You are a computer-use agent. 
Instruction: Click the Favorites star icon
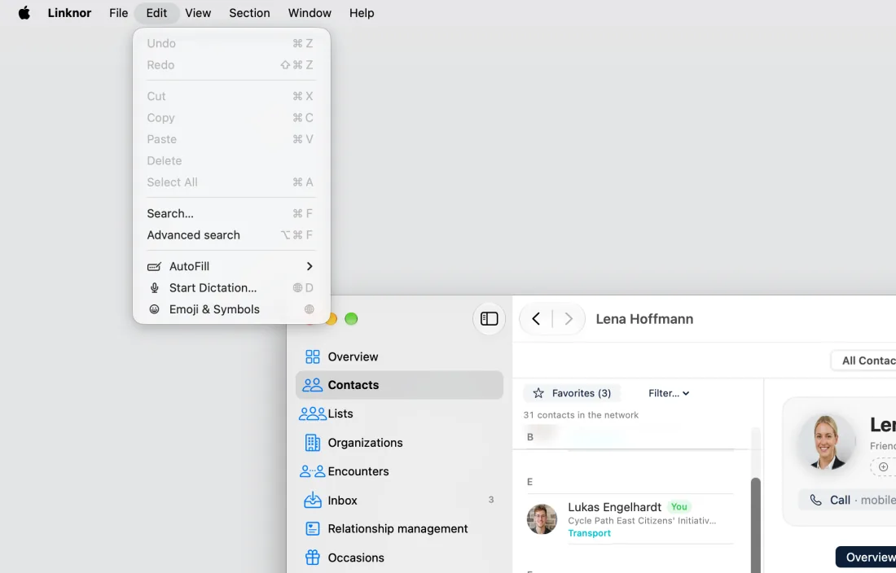538,393
